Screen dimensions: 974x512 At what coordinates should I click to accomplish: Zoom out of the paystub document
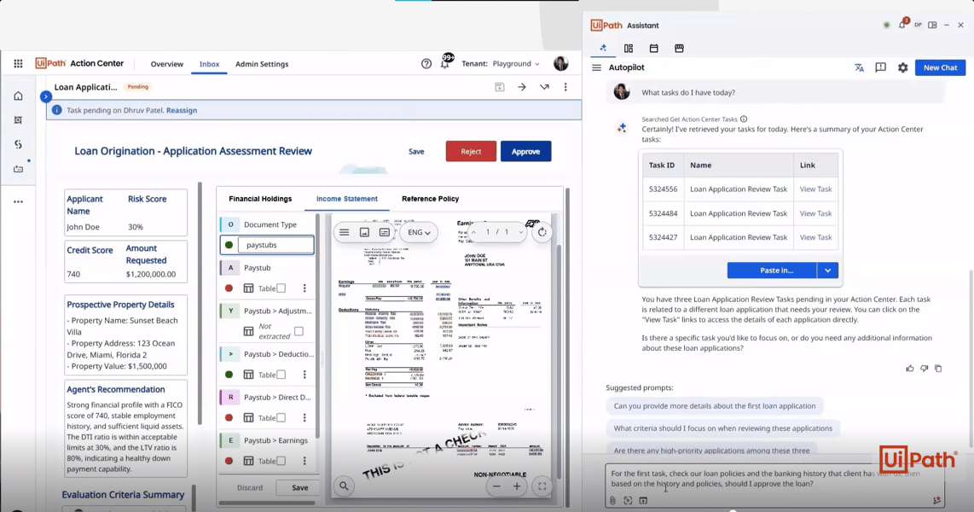[x=496, y=486]
